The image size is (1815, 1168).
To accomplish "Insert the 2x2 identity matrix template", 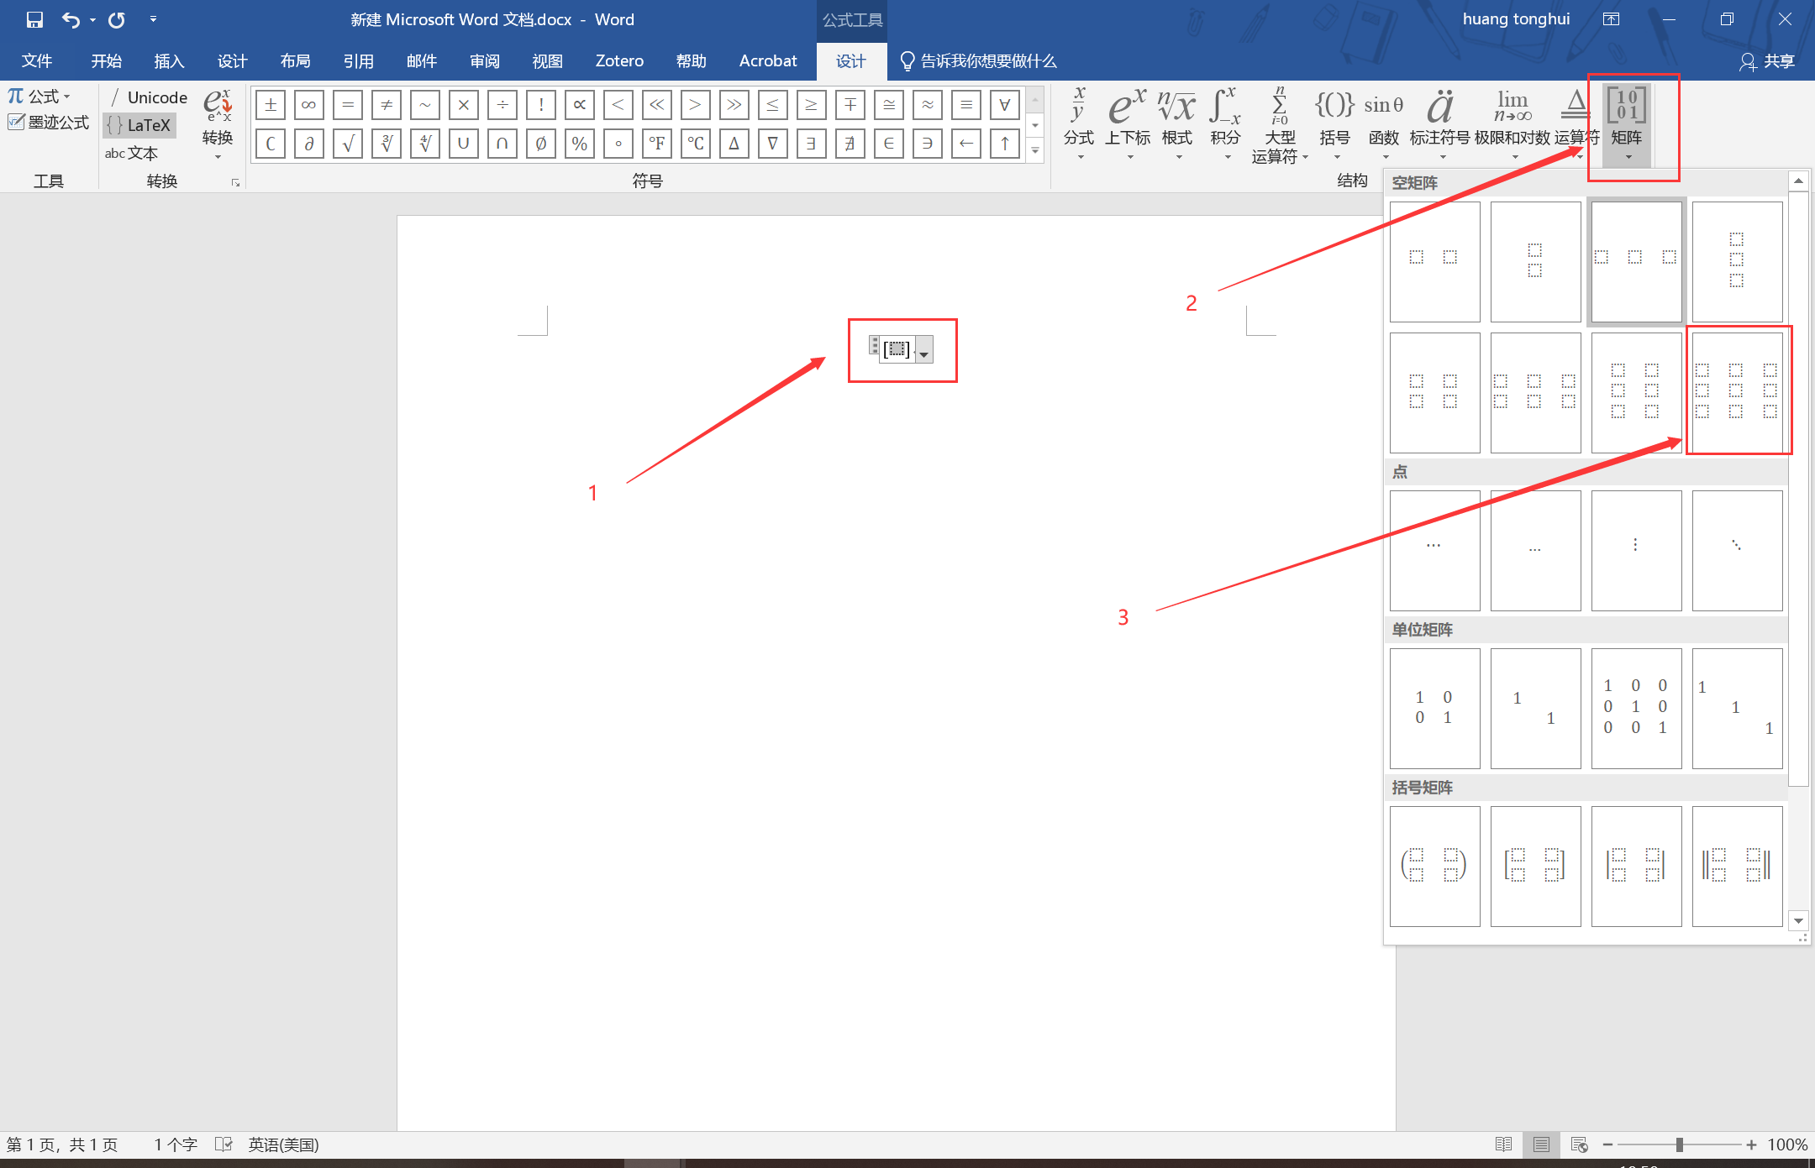I will pos(1434,708).
